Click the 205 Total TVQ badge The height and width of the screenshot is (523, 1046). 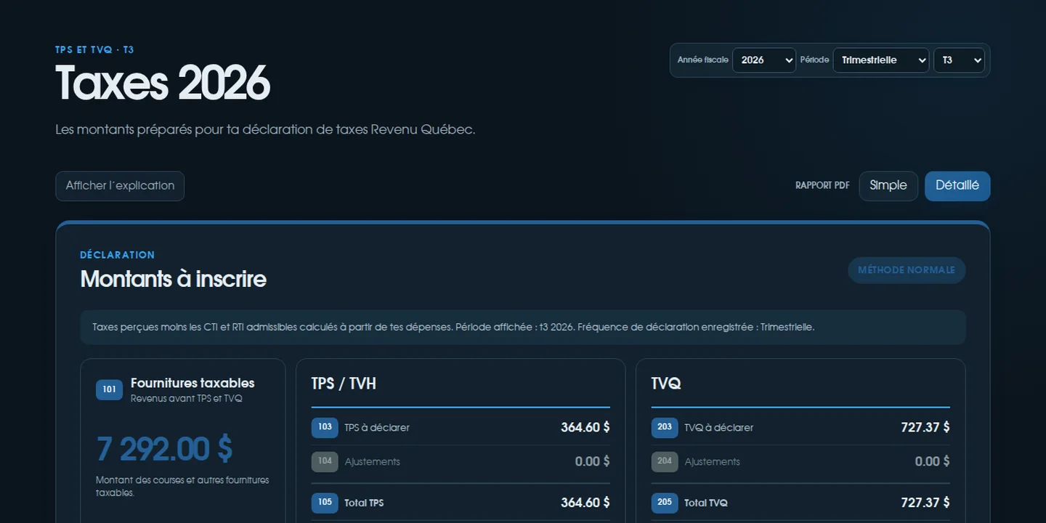point(665,503)
